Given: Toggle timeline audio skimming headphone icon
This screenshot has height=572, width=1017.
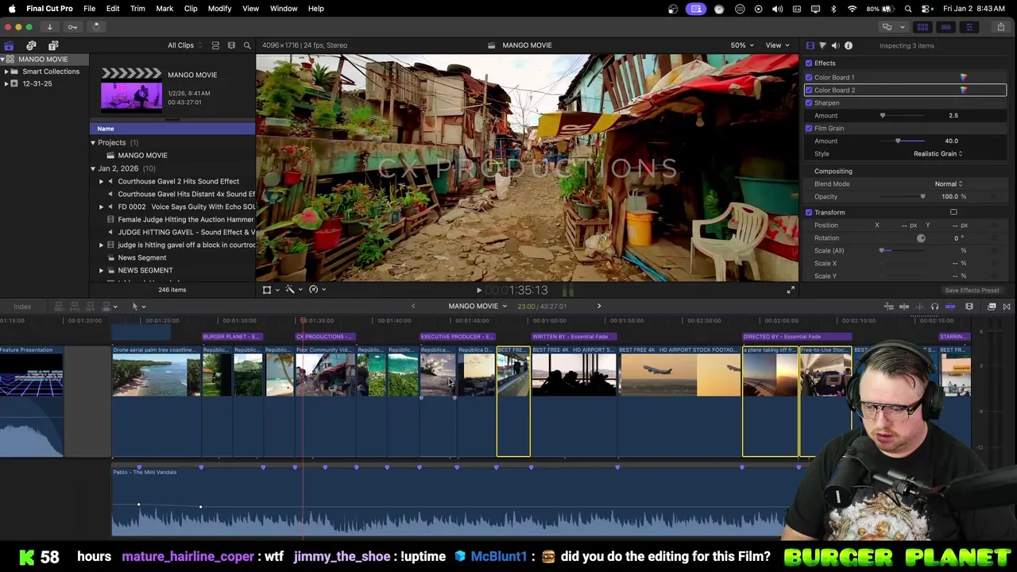Looking at the screenshot, I should 934,307.
